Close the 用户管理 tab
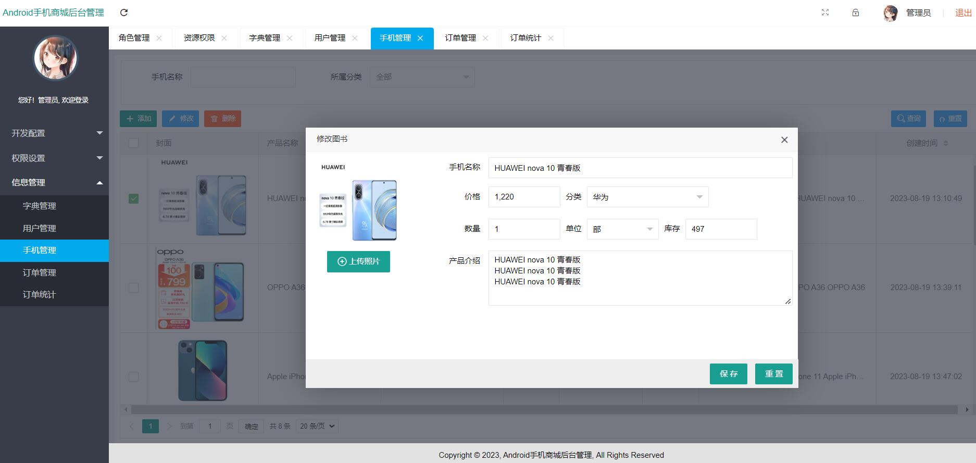Viewport: 976px width, 463px height. 355,38
